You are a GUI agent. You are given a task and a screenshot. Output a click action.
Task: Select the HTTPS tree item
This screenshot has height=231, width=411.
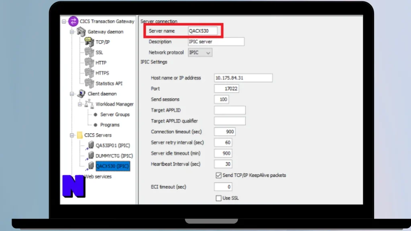pos(102,73)
